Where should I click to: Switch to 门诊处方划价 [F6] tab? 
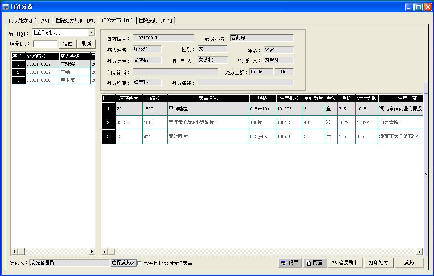pos(29,20)
